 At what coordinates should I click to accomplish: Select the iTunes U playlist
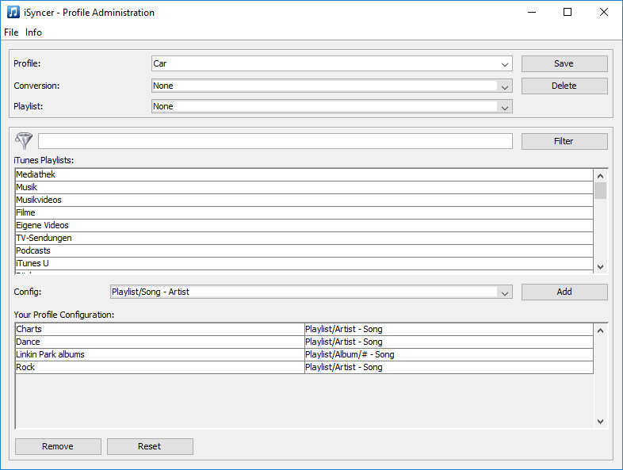[304, 264]
